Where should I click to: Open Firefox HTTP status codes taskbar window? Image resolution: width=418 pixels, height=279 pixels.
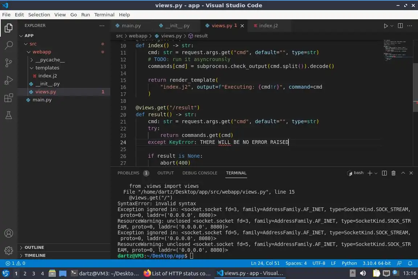pos(177,274)
